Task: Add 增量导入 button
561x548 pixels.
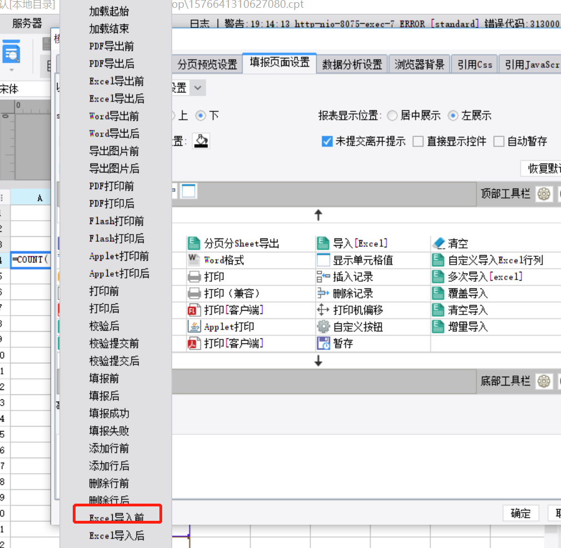Action: click(460, 327)
